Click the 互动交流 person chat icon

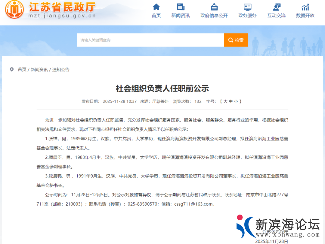276,7
